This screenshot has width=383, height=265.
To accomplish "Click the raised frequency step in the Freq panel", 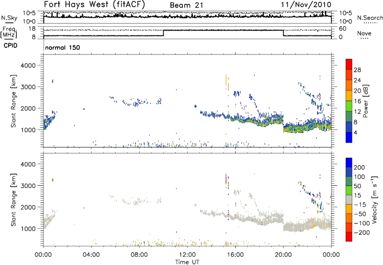I will click(x=223, y=30).
